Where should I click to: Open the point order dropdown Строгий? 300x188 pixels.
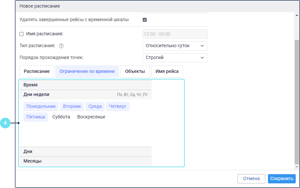coord(175,58)
